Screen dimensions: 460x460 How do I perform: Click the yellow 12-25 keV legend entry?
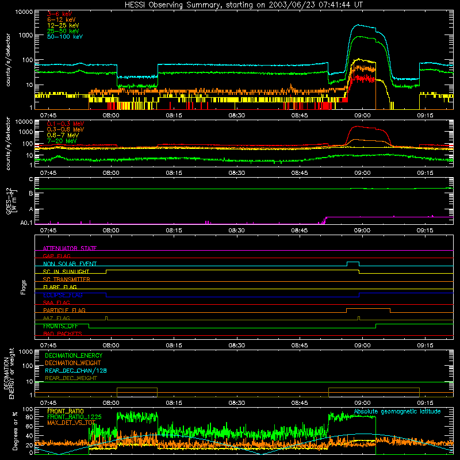[x=63, y=25]
